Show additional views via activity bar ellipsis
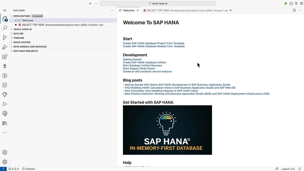 [x=5, y=132]
